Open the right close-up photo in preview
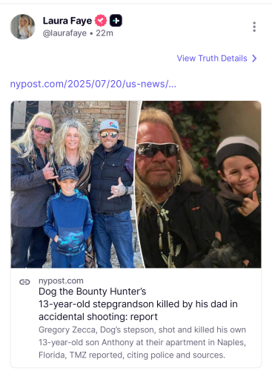 (199, 185)
